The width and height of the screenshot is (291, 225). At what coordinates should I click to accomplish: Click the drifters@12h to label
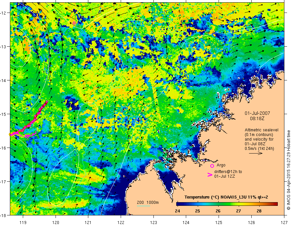pyautogui.click(x=228, y=172)
